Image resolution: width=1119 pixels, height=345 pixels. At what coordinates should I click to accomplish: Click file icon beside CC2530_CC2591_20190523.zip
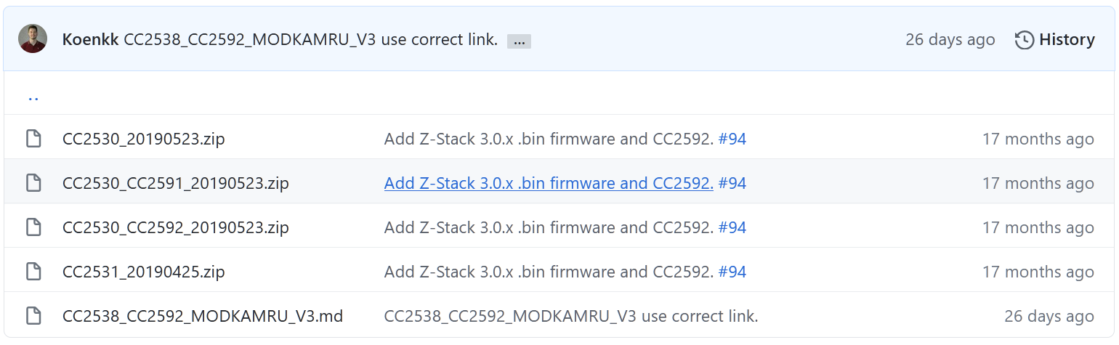point(33,183)
